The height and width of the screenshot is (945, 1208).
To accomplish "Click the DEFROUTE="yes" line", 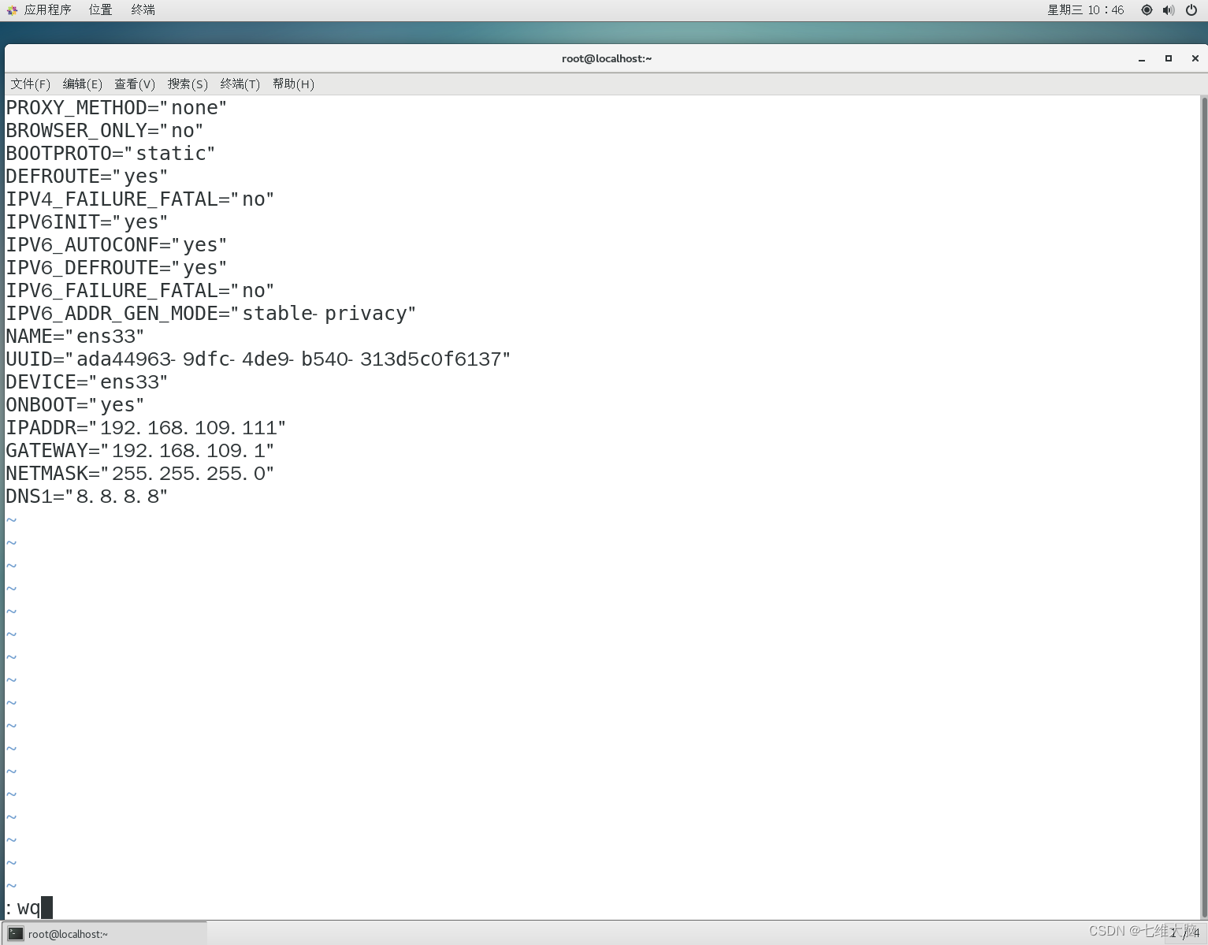I will tap(87, 177).
